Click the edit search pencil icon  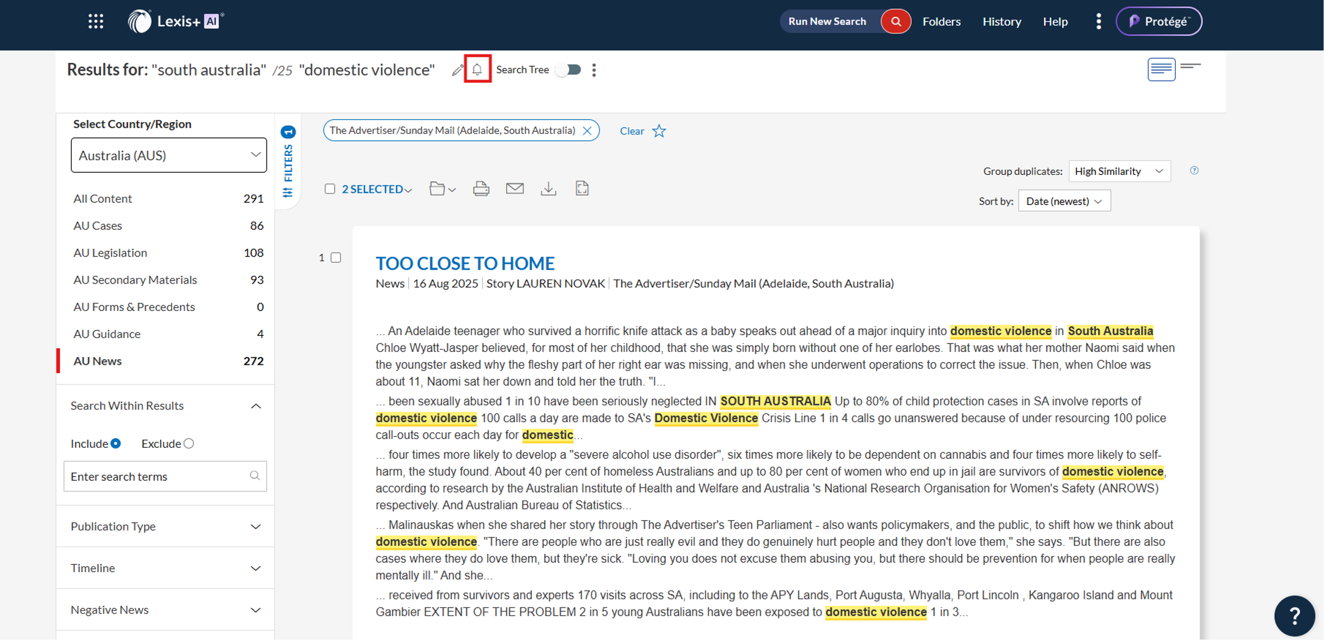457,69
